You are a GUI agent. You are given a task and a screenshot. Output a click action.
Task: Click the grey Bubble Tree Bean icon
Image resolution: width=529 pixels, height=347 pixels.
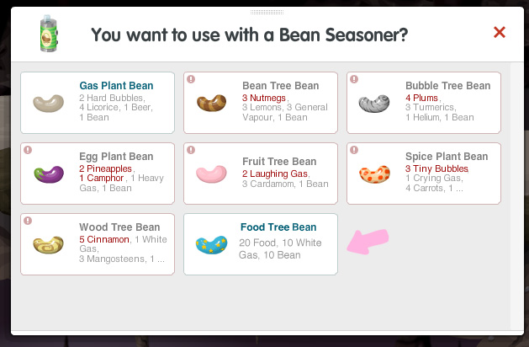coord(374,104)
